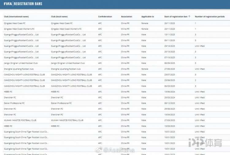This screenshot has height=155, width=230.
Task: Click the Confederation column header
Action: tap(105, 17)
